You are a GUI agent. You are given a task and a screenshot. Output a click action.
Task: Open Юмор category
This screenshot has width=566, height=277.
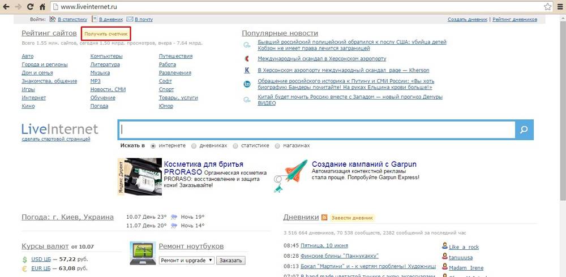(x=166, y=106)
